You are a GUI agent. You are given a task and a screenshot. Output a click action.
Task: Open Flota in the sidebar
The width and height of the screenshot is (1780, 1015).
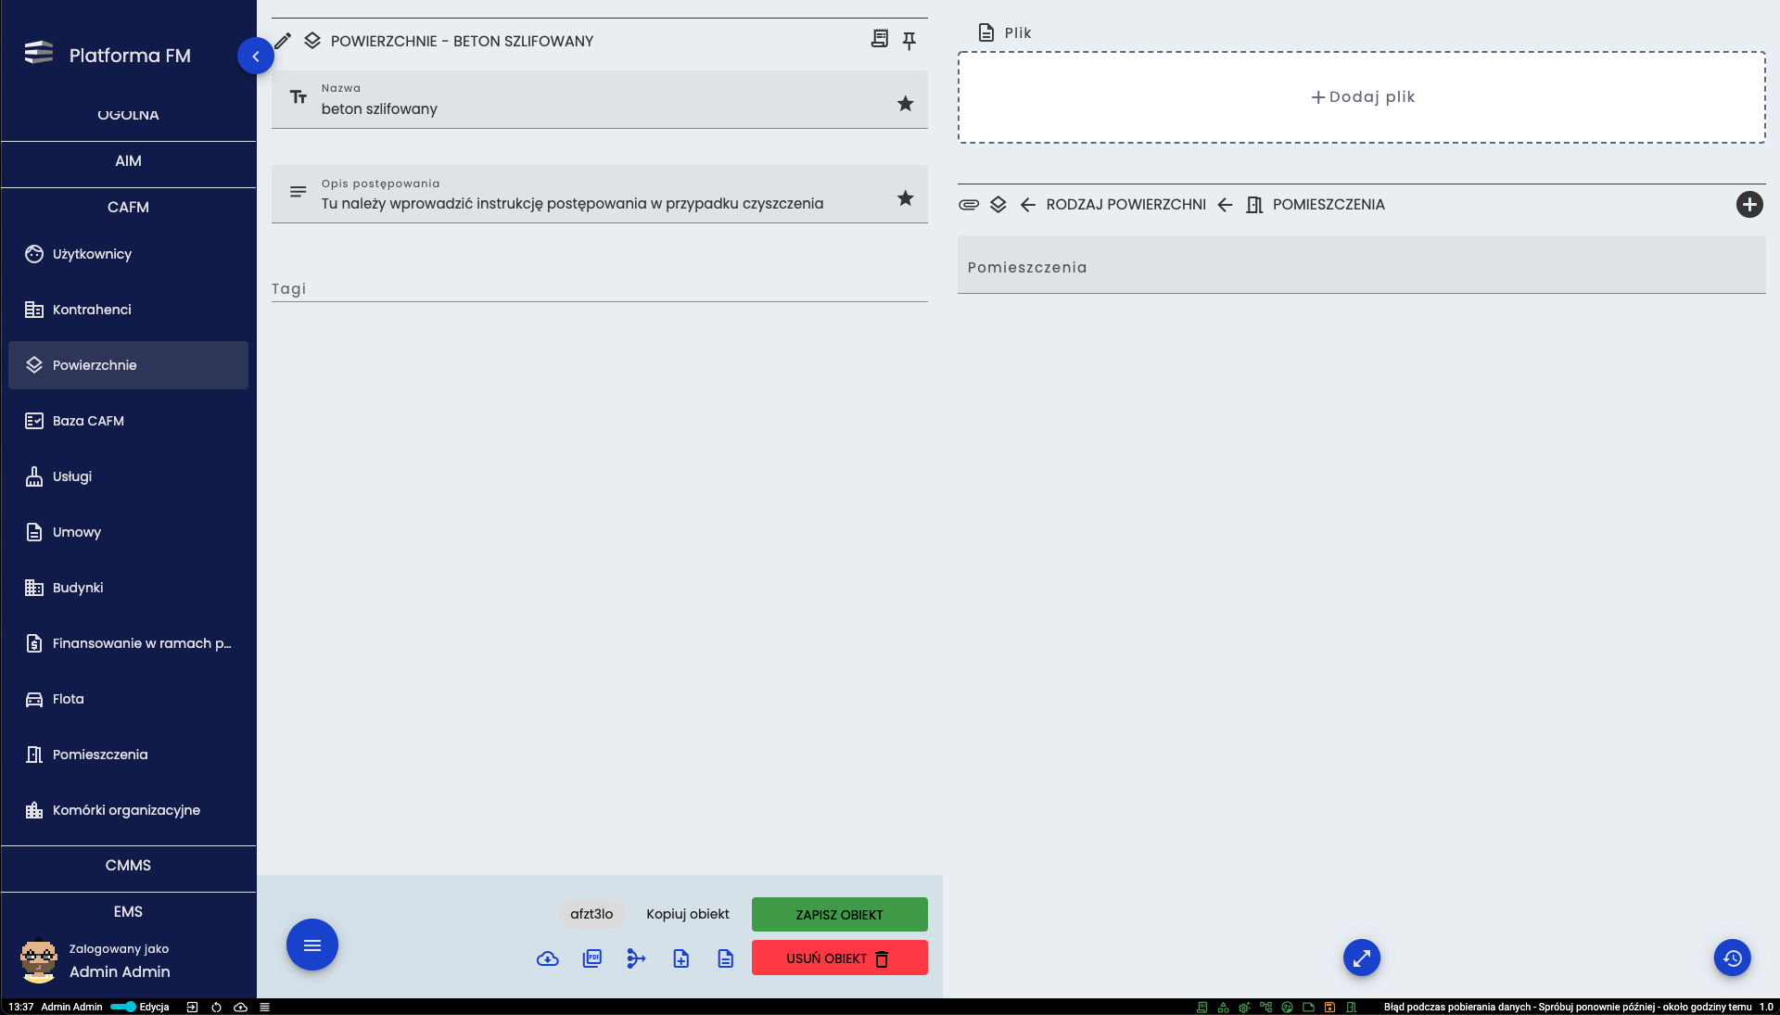pyautogui.click(x=128, y=699)
